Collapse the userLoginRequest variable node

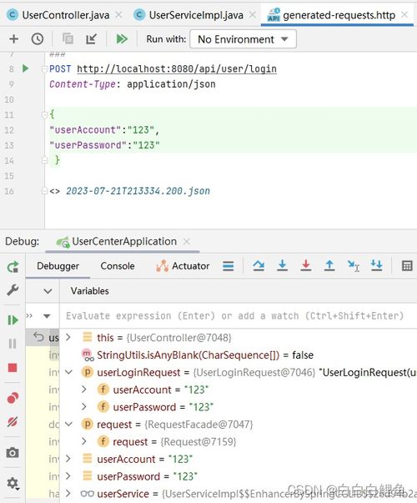(68, 372)
